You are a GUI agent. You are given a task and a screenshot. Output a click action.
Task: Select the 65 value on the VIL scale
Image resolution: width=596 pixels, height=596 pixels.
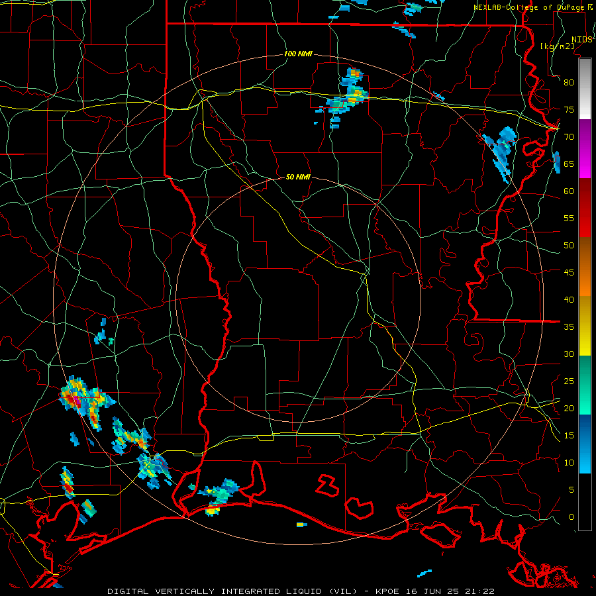click(x=569, y=164)
